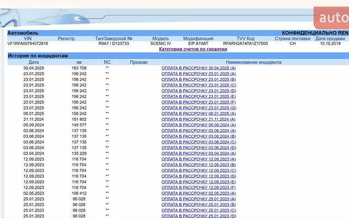
Task: Select the VIN value VF1RFA00764072616
Action: point(28,44)
